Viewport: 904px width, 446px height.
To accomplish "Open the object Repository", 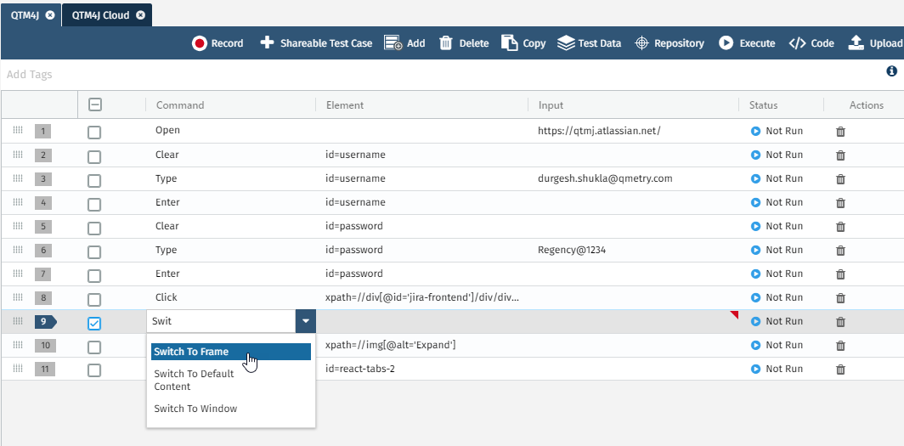I will tap(670, 43).
